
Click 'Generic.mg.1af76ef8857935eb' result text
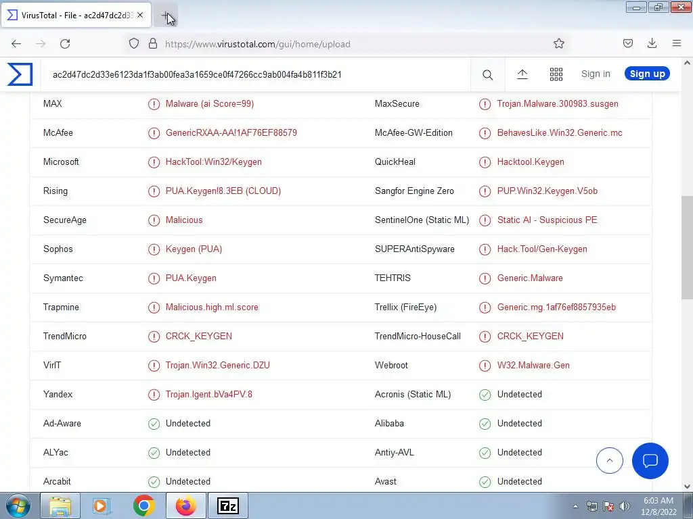(x=556, y=307)
